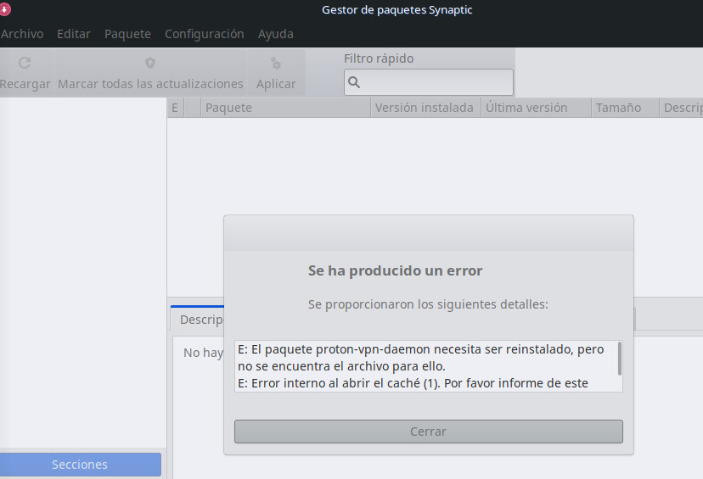Click the Marcar todas las actualizaciones shield icon
This screenshot has width=703, height=479.
(x=150, y=63)
